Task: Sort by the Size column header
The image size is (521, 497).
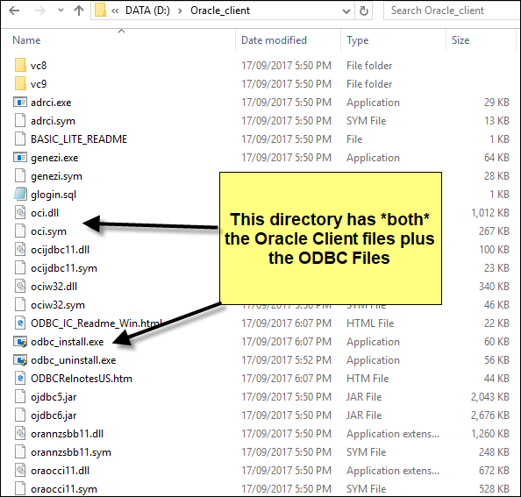Action: (x=460, y=40)
